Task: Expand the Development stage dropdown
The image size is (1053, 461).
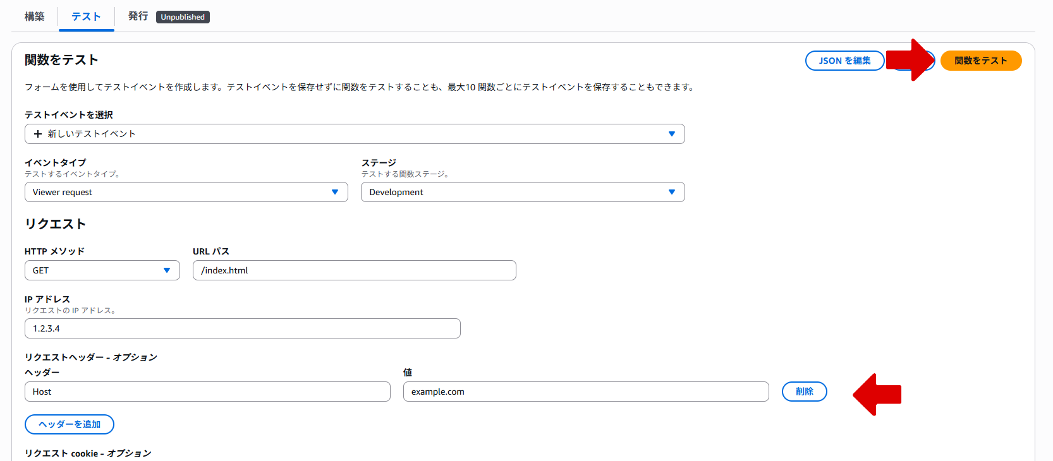Action: click(522, 192)
